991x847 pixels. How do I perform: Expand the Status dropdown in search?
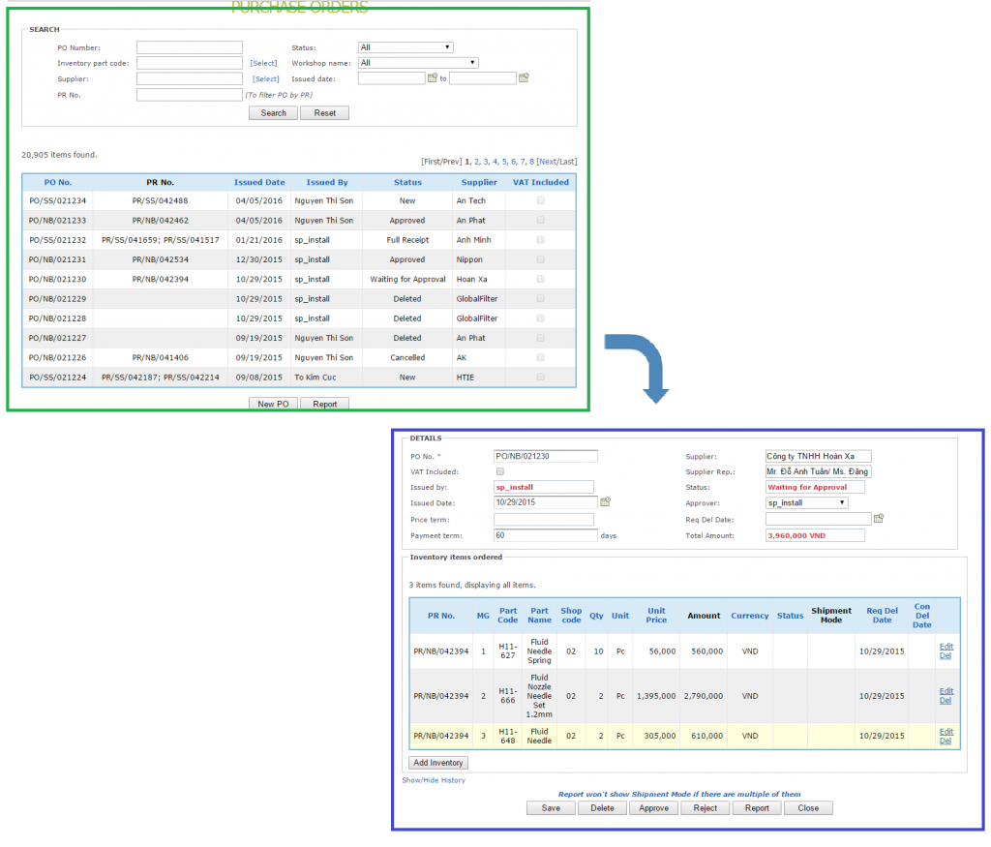(405, 47)
